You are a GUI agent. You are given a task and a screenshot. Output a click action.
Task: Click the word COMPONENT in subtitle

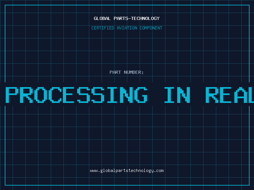click(151, 28)
